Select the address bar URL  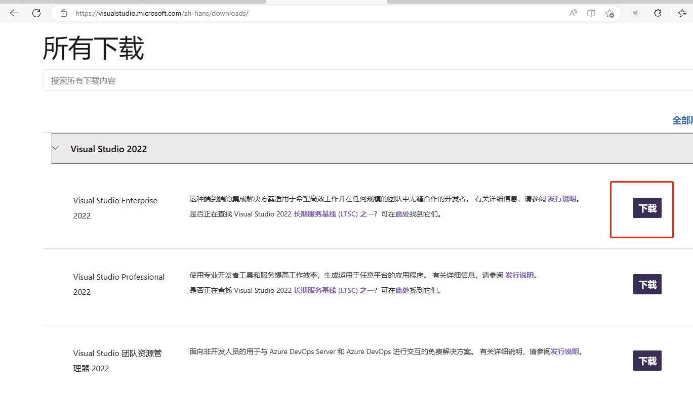tap(162, 13)
